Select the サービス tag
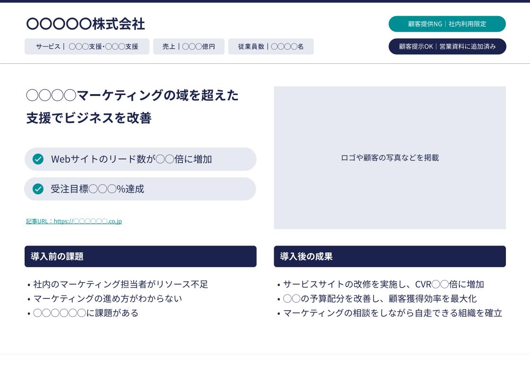The width and height of the screenshot is (530, 375). point(87,46)
